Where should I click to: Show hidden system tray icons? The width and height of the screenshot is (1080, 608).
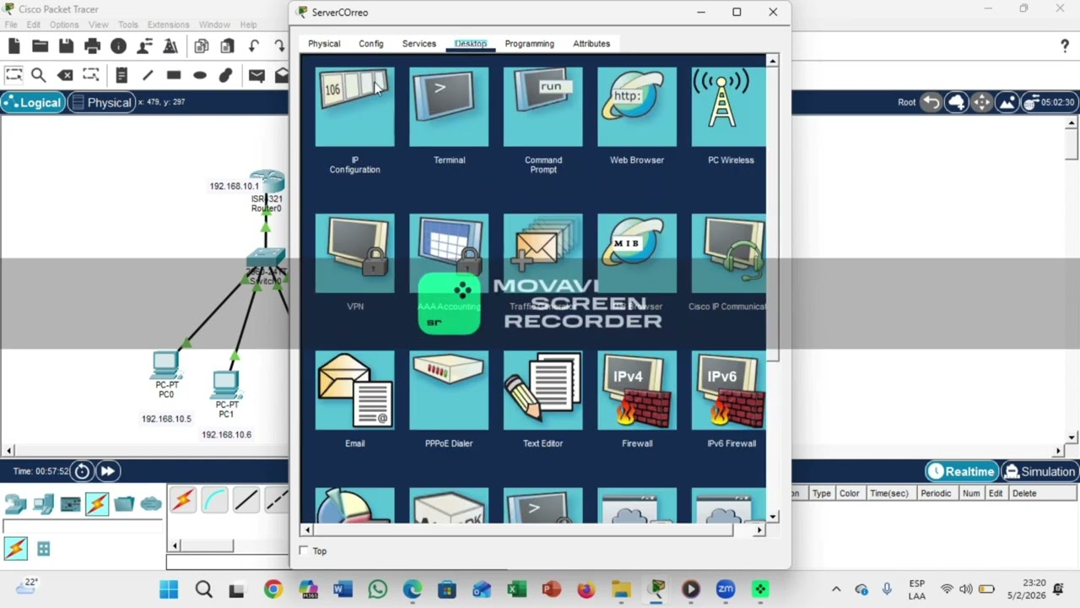pos(836,589)
